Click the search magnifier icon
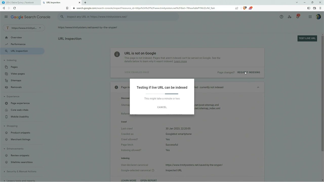 62,17
